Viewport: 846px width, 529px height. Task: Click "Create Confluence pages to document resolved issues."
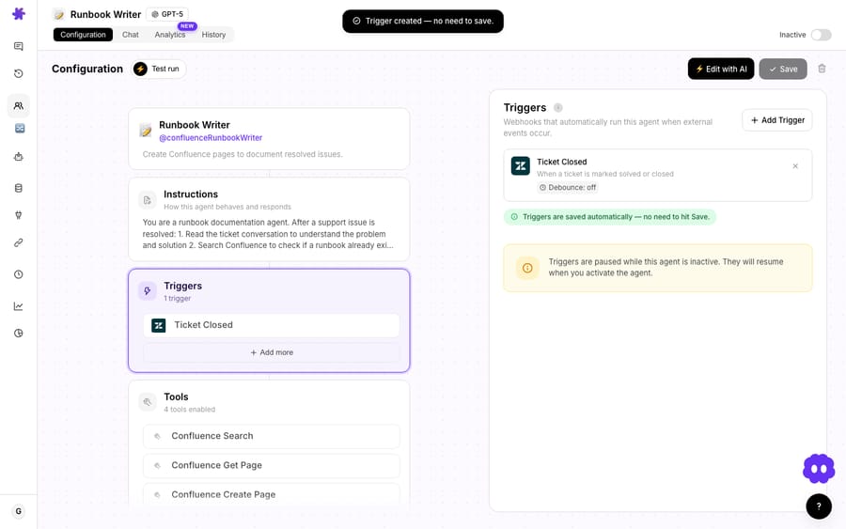pos(243,154)
